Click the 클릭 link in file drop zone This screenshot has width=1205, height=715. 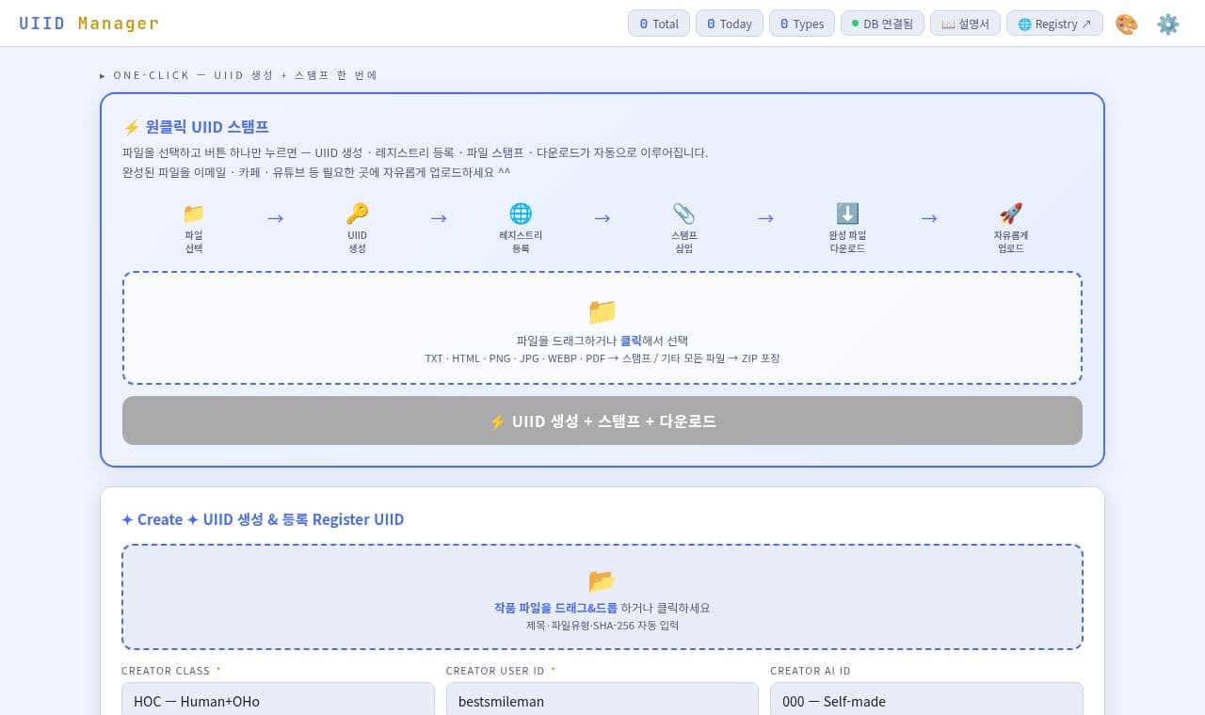[x=631, y=341]
